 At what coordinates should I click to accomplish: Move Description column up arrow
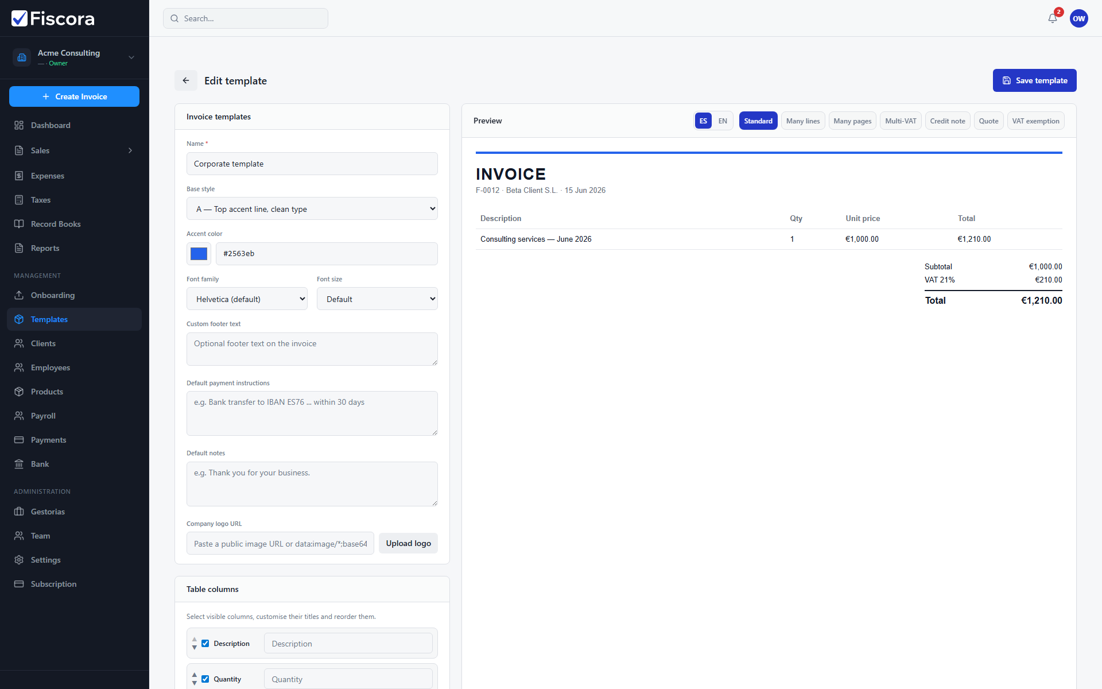pyautogui.click(x=195, y=639)
